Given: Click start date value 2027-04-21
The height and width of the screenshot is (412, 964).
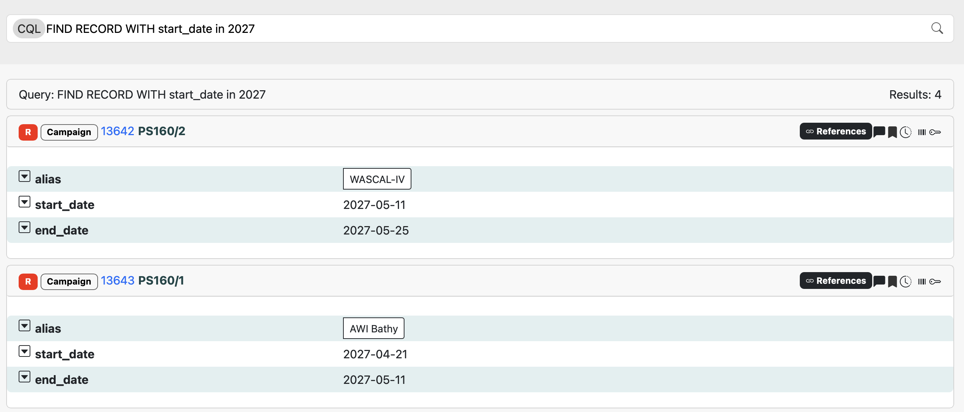Looking at the screenshot, I should (375, 354).
